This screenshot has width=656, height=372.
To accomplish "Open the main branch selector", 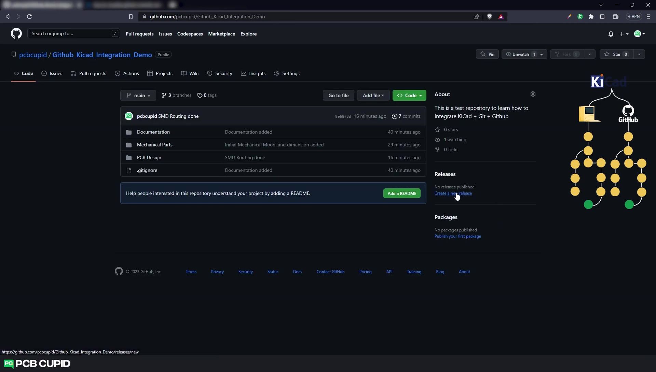I will click(138, 96).
